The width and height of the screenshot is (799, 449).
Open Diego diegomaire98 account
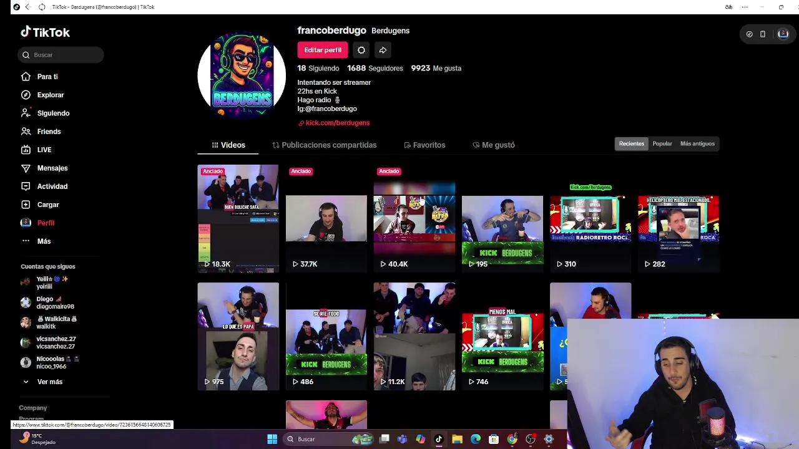(49, 302)
